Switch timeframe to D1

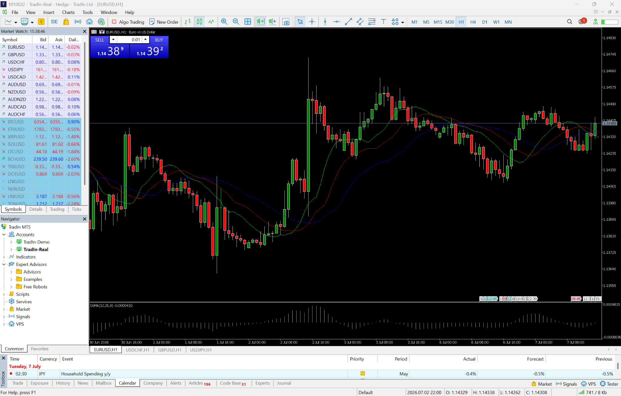coord(485,22)
